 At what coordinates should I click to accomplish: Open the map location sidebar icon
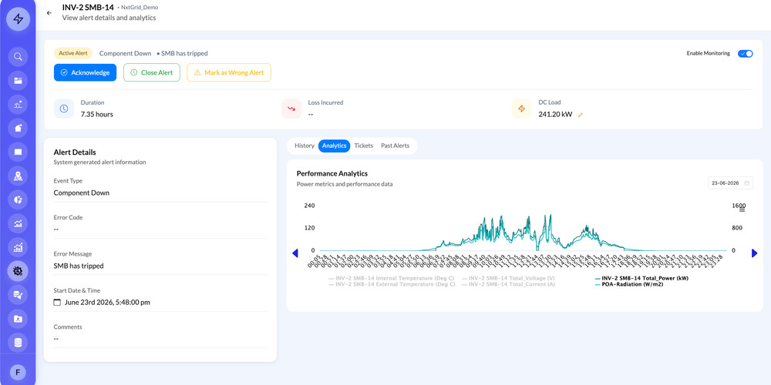18,176
